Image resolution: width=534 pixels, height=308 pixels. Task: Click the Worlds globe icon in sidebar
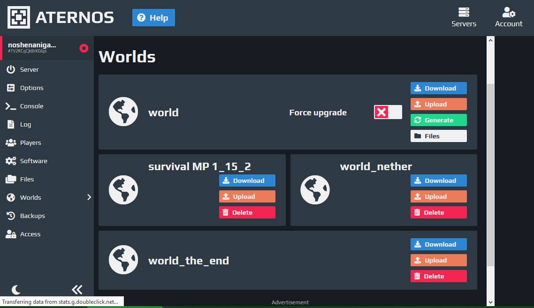pos(11,197)
